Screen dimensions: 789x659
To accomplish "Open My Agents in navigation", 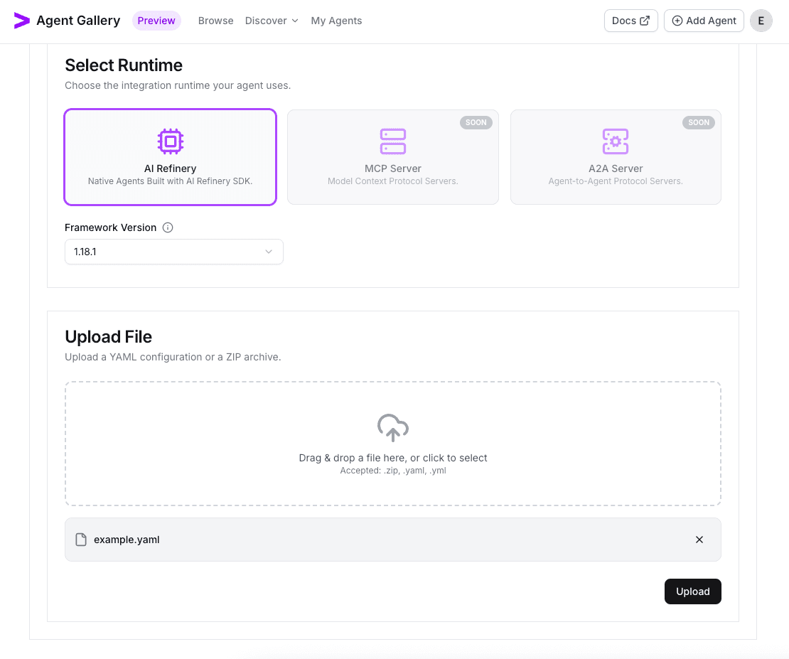I will [336, 21].
